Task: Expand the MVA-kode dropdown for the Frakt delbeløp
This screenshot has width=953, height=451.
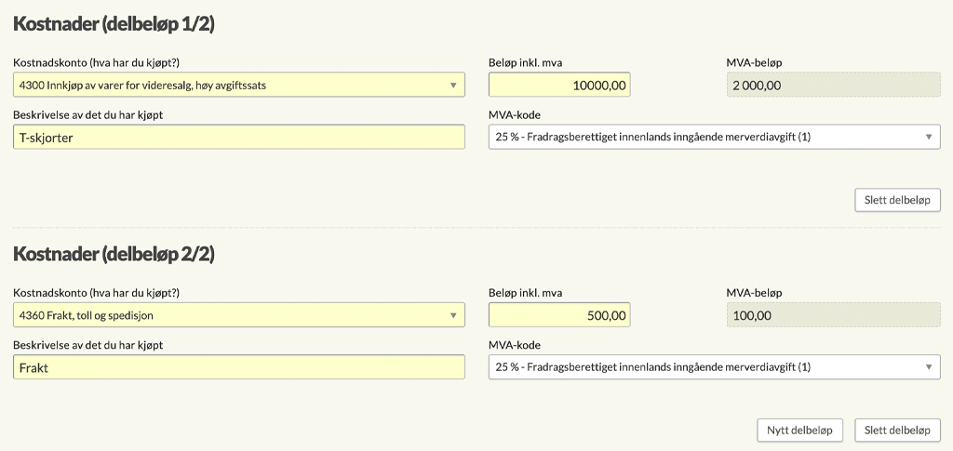Action: (x=714, y=366)
